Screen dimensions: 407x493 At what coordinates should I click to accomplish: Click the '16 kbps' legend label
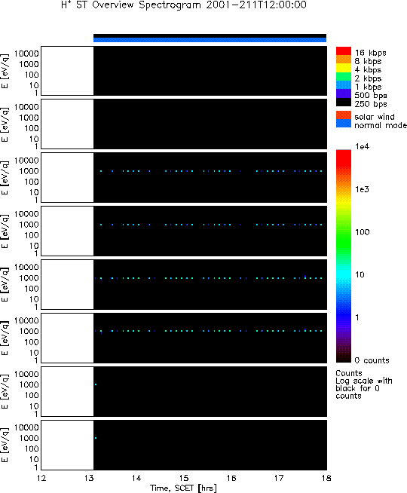coord(371,53)
